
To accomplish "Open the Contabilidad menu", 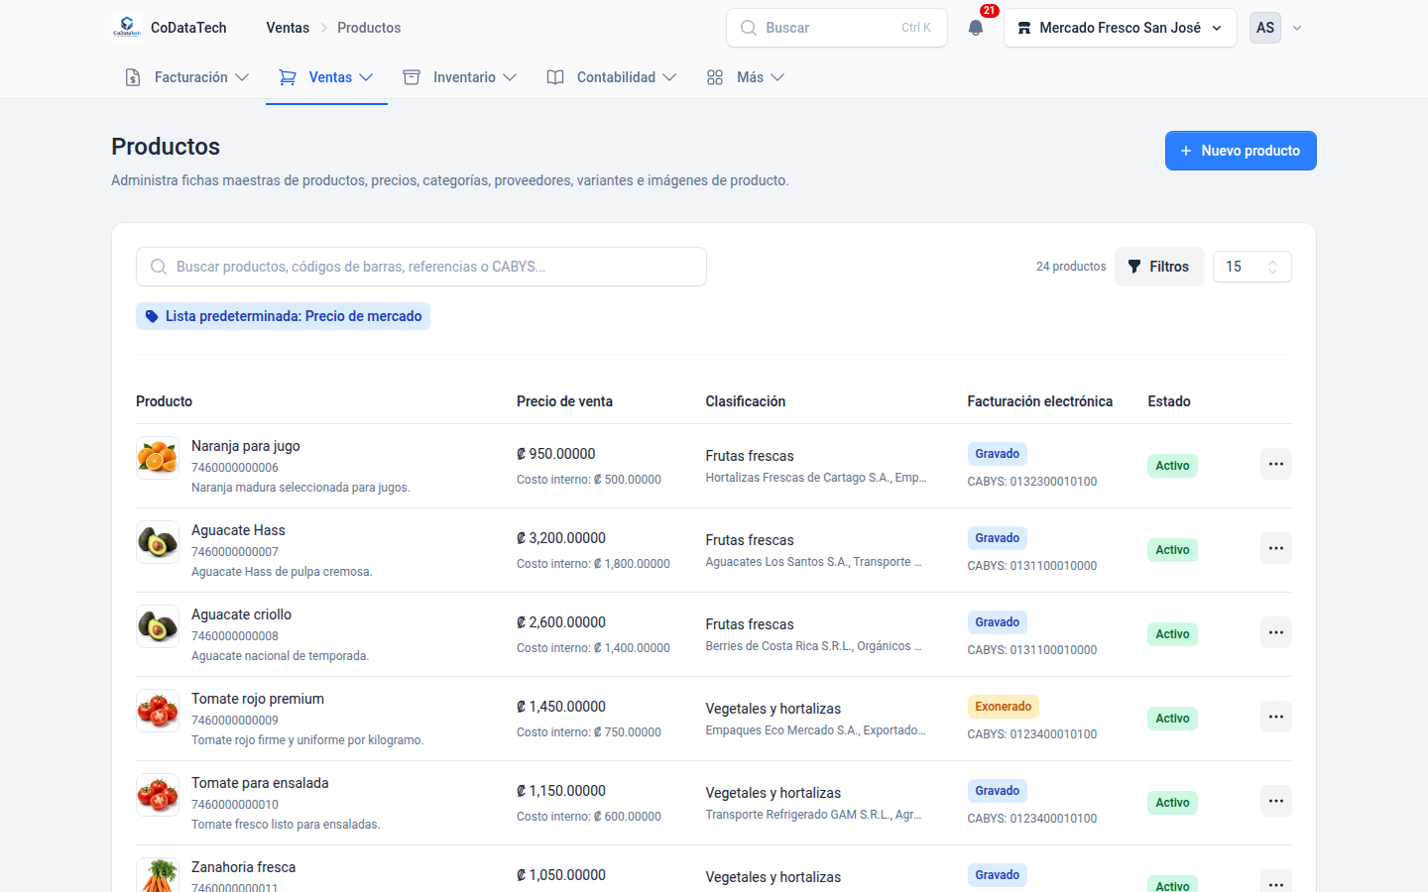I will click(612, 77).
